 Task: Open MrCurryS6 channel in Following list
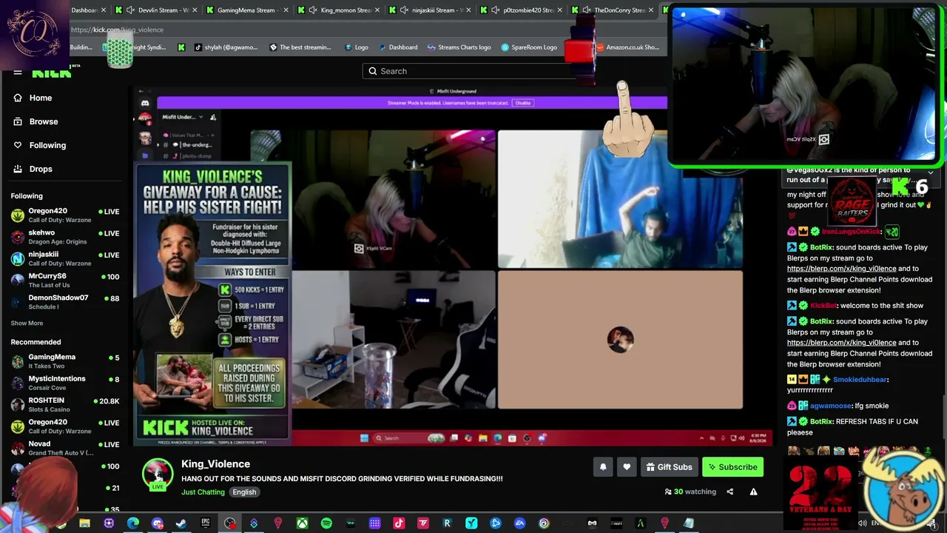65,280
